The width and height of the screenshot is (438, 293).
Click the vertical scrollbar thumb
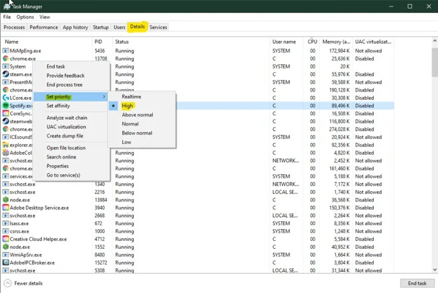click(x=435, y=62)
